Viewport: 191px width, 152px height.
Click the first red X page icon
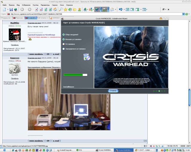36,9
